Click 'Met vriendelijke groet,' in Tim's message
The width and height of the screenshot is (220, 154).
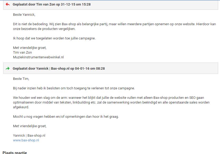pos(30,48)
